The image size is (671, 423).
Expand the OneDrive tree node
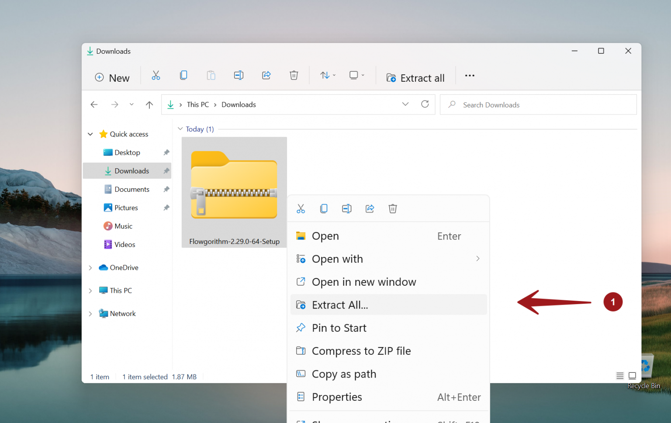pos(90,268)
